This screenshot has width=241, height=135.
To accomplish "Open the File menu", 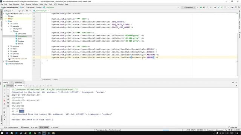I will click(2, 4).
